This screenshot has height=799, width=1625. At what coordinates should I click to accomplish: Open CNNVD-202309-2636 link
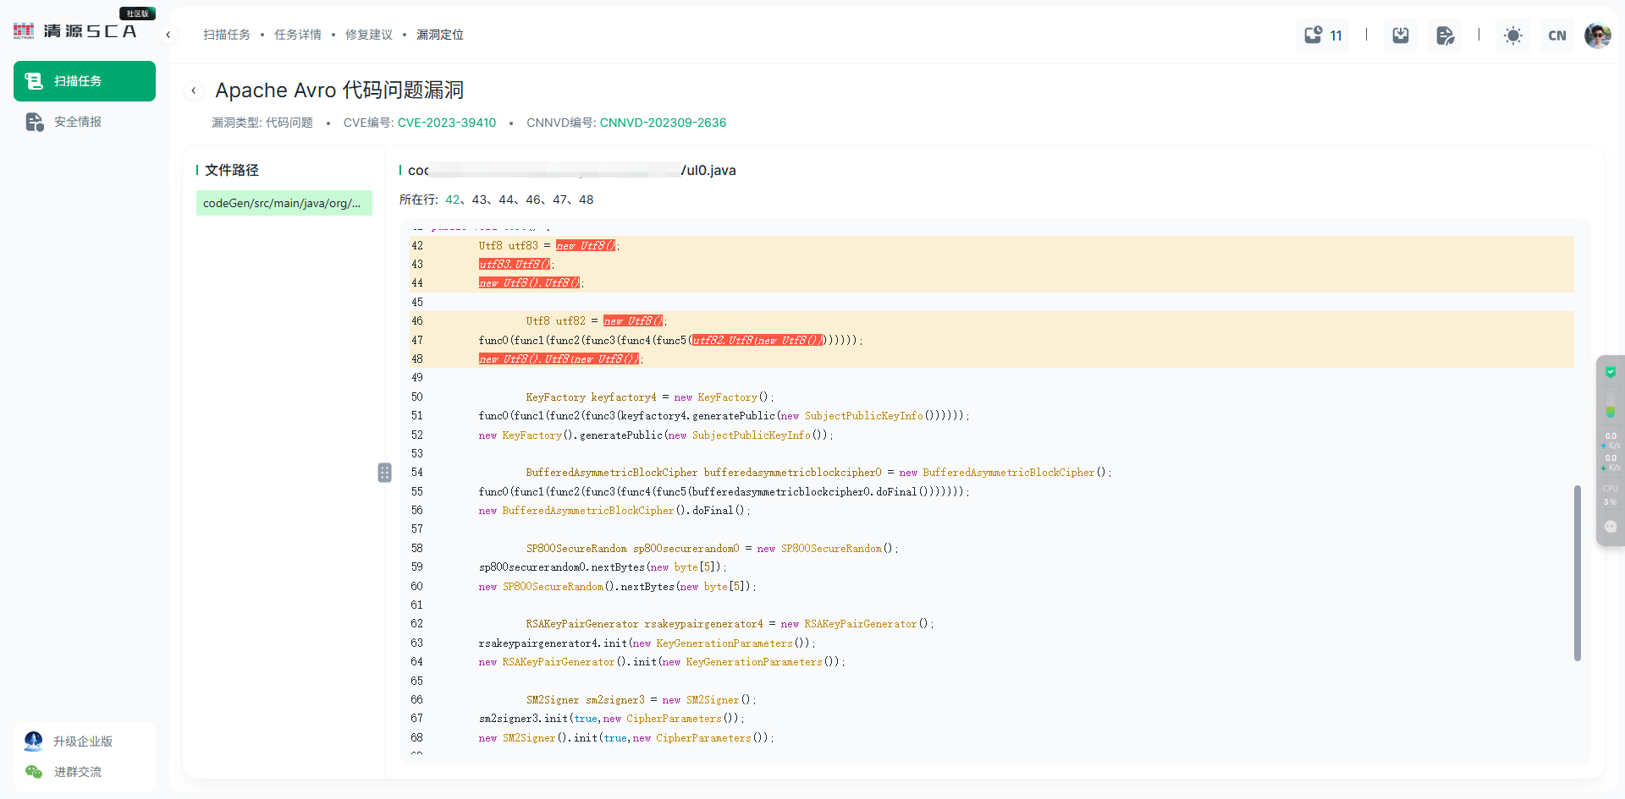663,123
